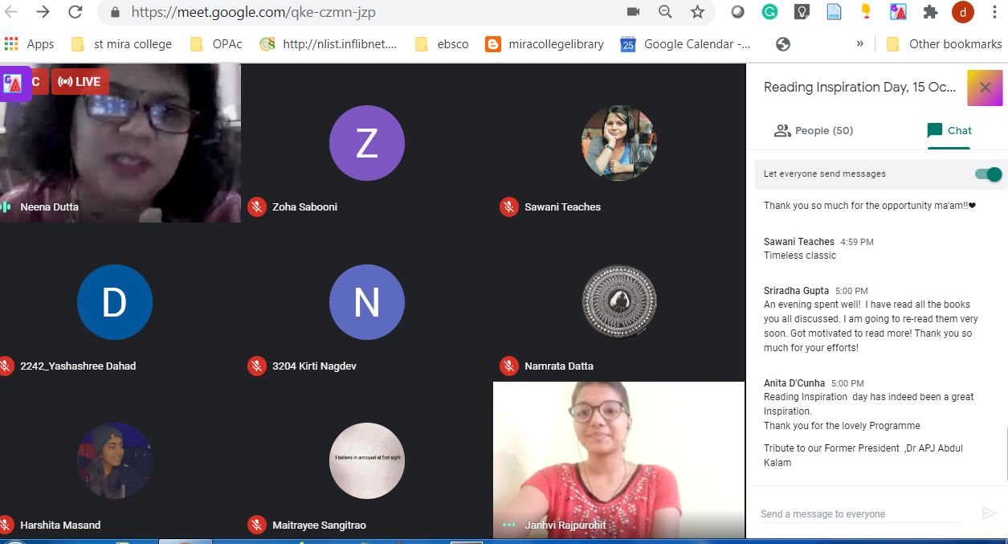Click the send message arrow icon

tap(989, 513)
